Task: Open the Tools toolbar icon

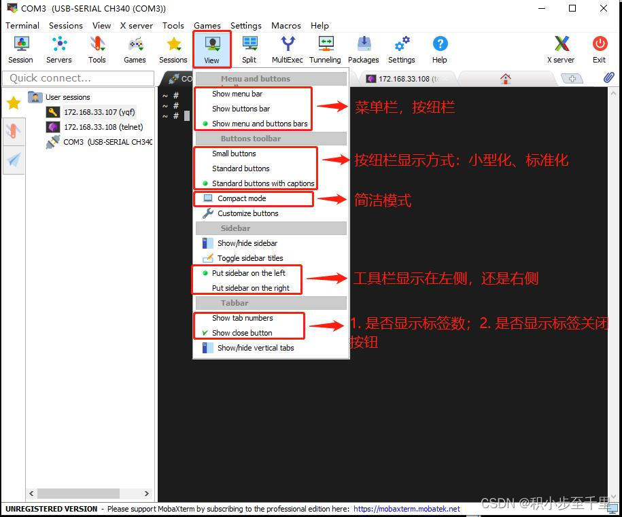Action: click(x=97, y=50)
